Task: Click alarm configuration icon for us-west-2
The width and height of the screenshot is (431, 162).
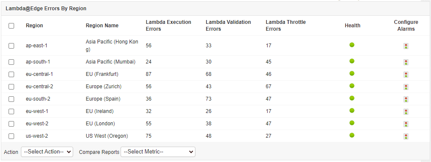Action: tap(406, 136)
